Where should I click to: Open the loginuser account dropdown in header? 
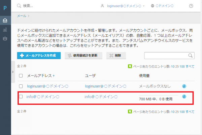coord(123,6)
